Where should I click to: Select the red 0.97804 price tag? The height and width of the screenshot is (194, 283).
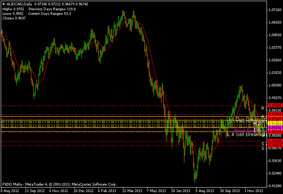click(x=275, y=114)
